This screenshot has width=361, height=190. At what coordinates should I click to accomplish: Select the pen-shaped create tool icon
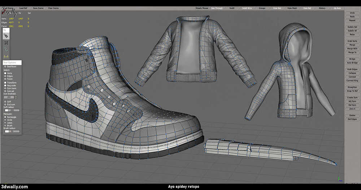click(x=6, y=36)
